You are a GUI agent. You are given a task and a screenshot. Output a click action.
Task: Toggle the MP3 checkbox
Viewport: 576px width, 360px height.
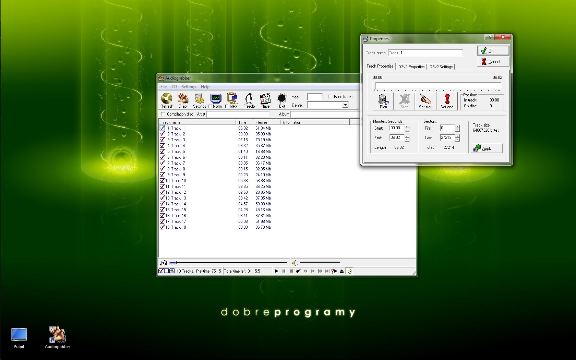[x=227, y=106]
